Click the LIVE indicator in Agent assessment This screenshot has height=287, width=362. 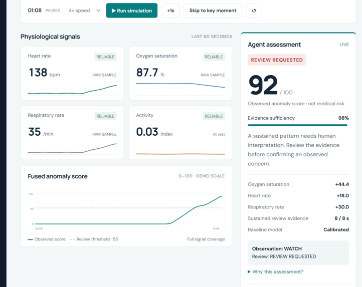pyautogui.click(x=344, y=45)
